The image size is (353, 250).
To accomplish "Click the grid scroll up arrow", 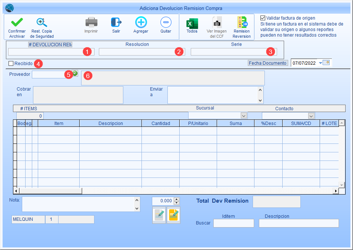I will coord(342,123).
